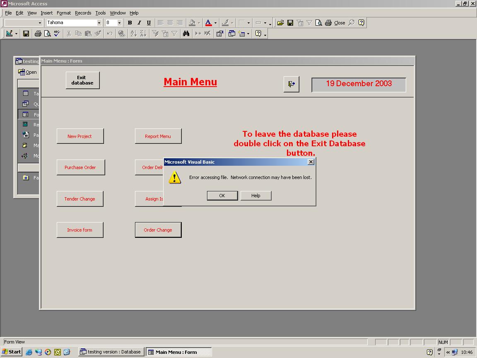The image size is (477, 358).
Task: Click the View design icon on the toolbar
Action: [9, 34]
